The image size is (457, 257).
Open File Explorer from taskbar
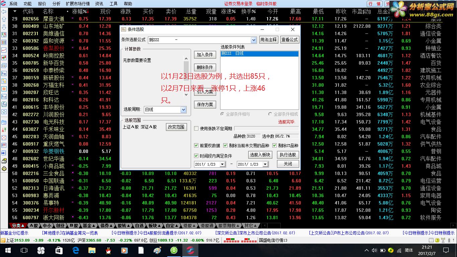pos(92,250)
